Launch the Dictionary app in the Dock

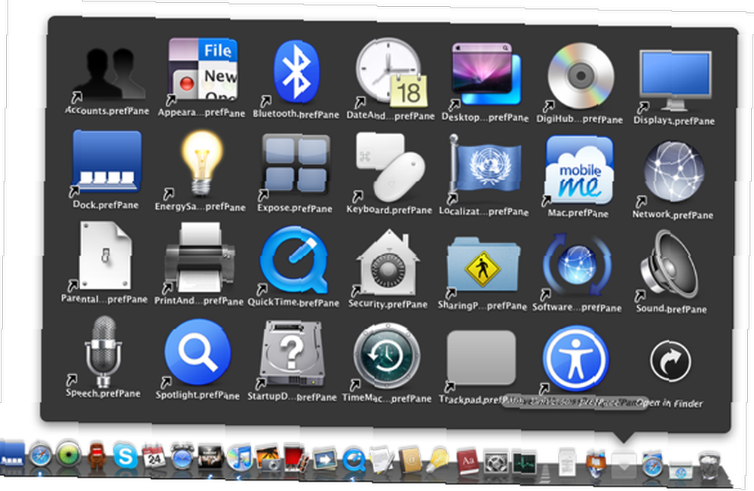[x=468, y=462]
